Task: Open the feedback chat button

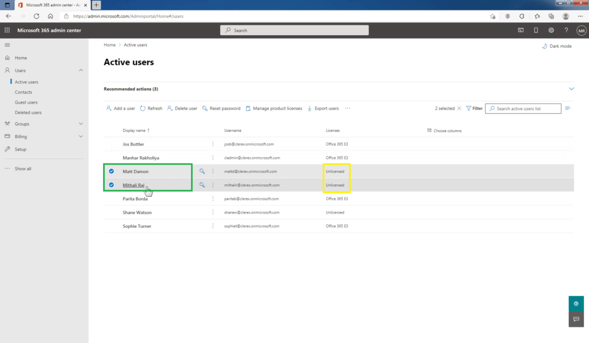Action: point(576,319)
